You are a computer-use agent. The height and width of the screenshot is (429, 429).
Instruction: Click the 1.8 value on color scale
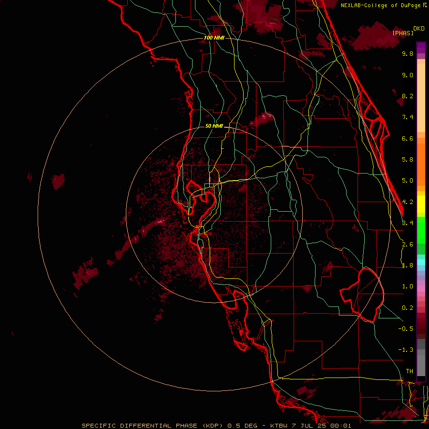[408, 266]
